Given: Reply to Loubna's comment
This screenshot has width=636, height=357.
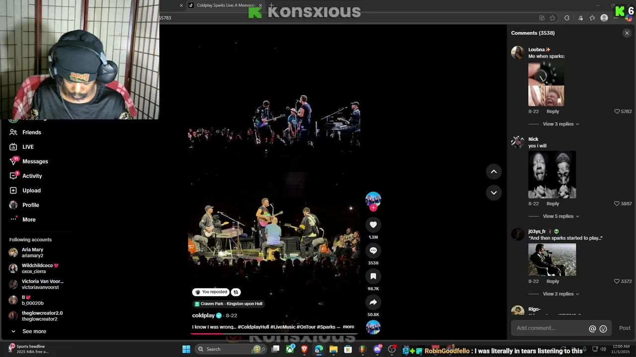Looking at the screenshot, I should 553,112.
